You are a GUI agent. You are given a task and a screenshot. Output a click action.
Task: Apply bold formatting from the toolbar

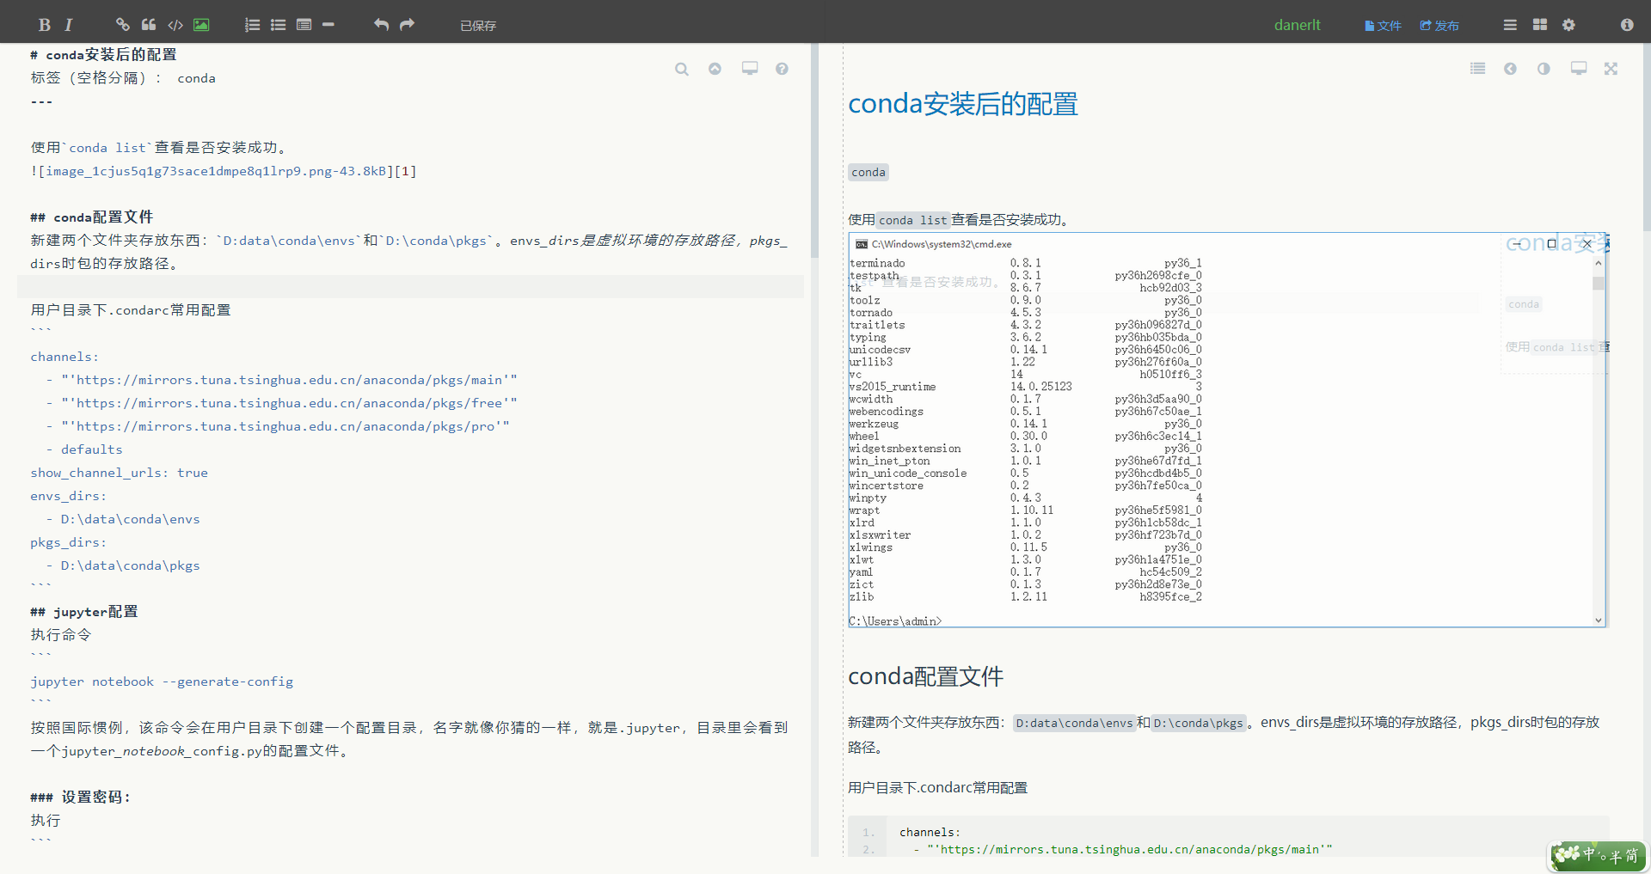[x=45, y=25]
